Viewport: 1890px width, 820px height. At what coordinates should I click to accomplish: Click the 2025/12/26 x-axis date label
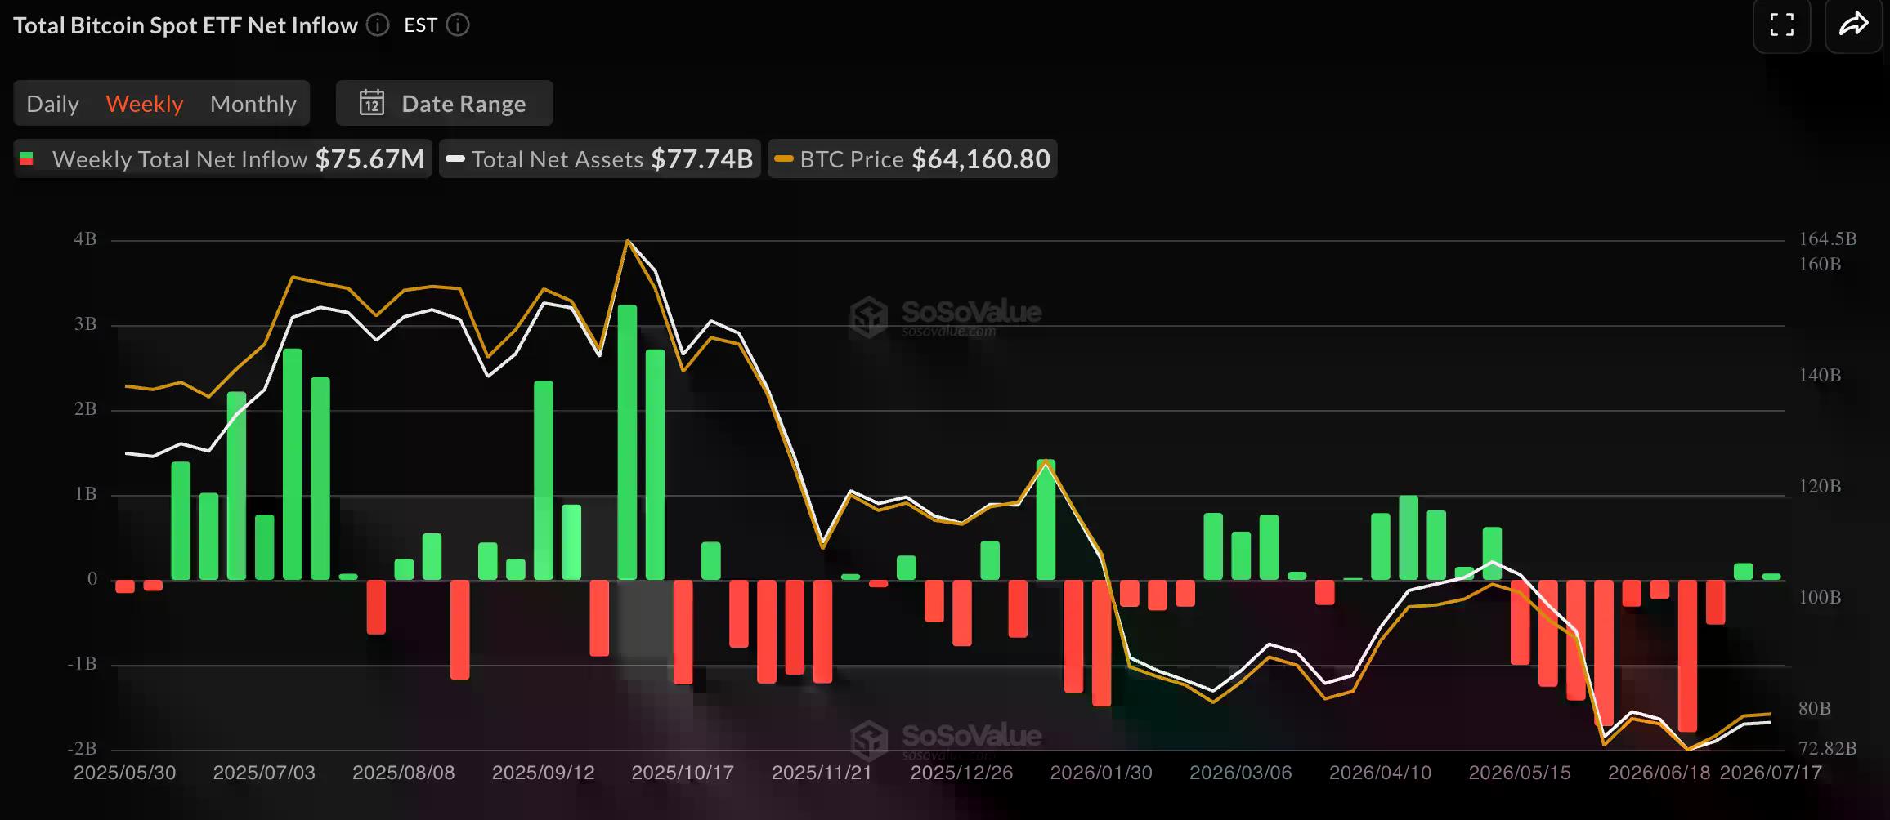click(x=961, y=773)
